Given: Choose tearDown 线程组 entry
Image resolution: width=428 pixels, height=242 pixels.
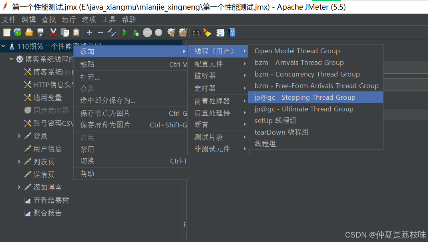Looking at the screenshot, I should (x=316, y=132).
